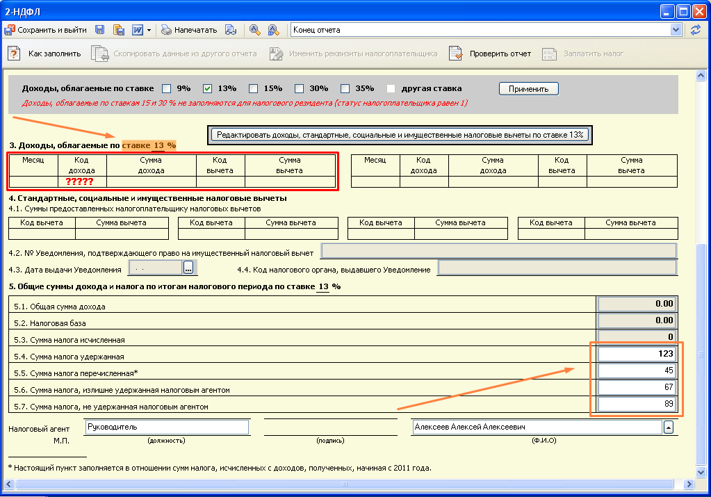Click 'Скопировать данные из другого отчета'

point(174,54)
